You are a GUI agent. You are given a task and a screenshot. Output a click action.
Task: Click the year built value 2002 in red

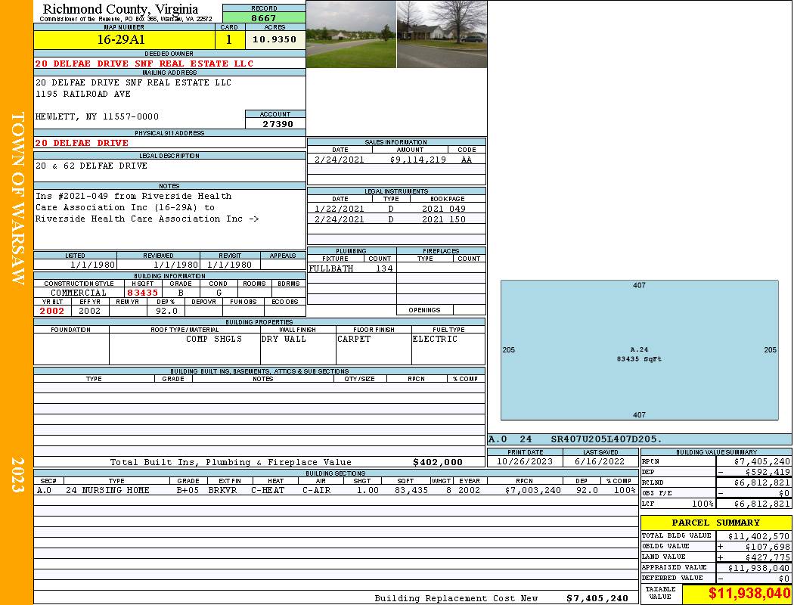coord(52,310)
